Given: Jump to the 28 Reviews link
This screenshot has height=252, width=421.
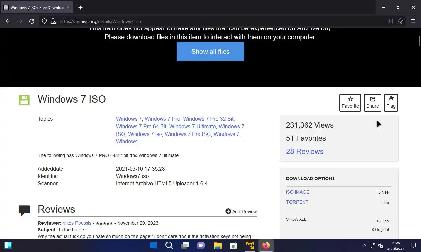Looking at the screenshot, I should click(x=305, y=151).
